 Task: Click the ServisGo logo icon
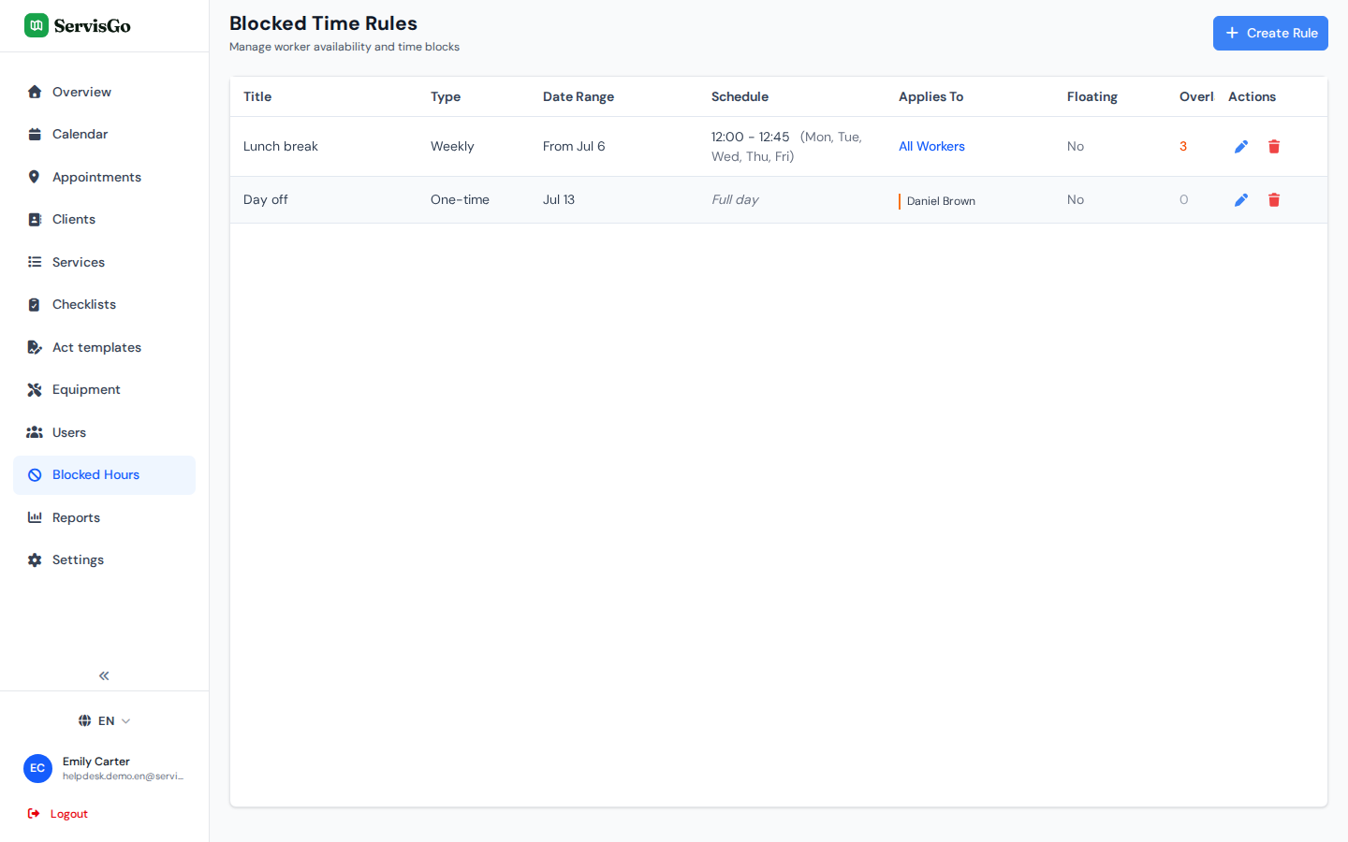coord(37,25)
